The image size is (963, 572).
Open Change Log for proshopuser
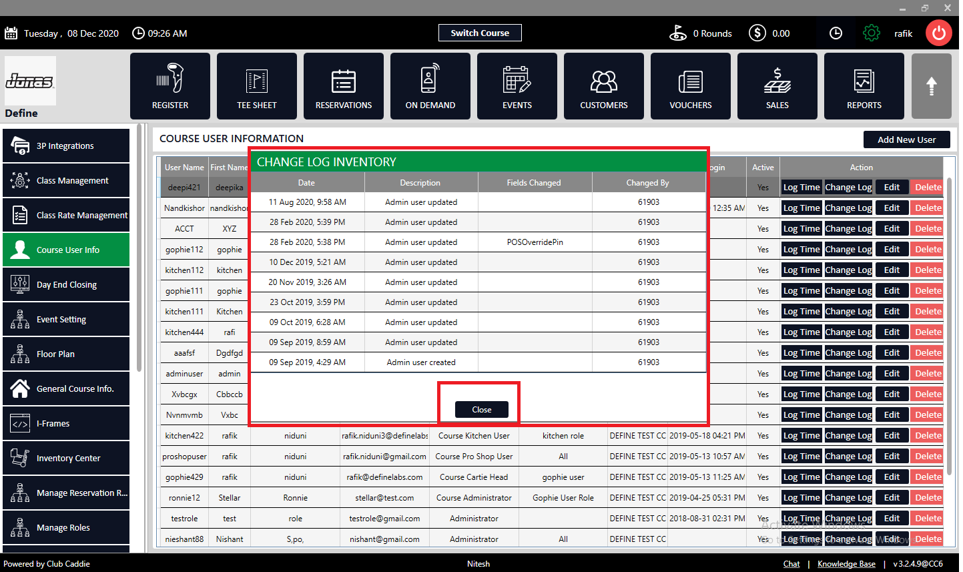[848, 457]
